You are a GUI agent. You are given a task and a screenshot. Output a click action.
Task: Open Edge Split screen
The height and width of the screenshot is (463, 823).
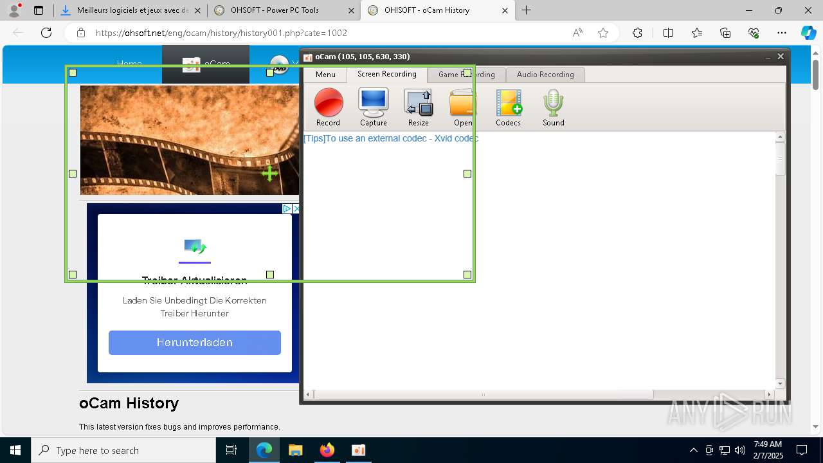668,33
